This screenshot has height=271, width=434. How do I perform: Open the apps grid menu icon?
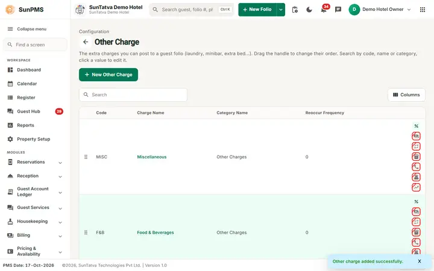[423, 10]
